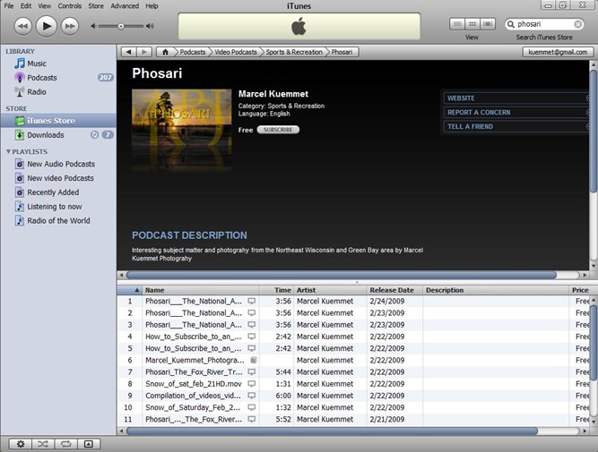The image size is (598, 452).
Task: Click the kuemmet@gmail.com account button
Action: pyautogui.click(x=558, y=52)
